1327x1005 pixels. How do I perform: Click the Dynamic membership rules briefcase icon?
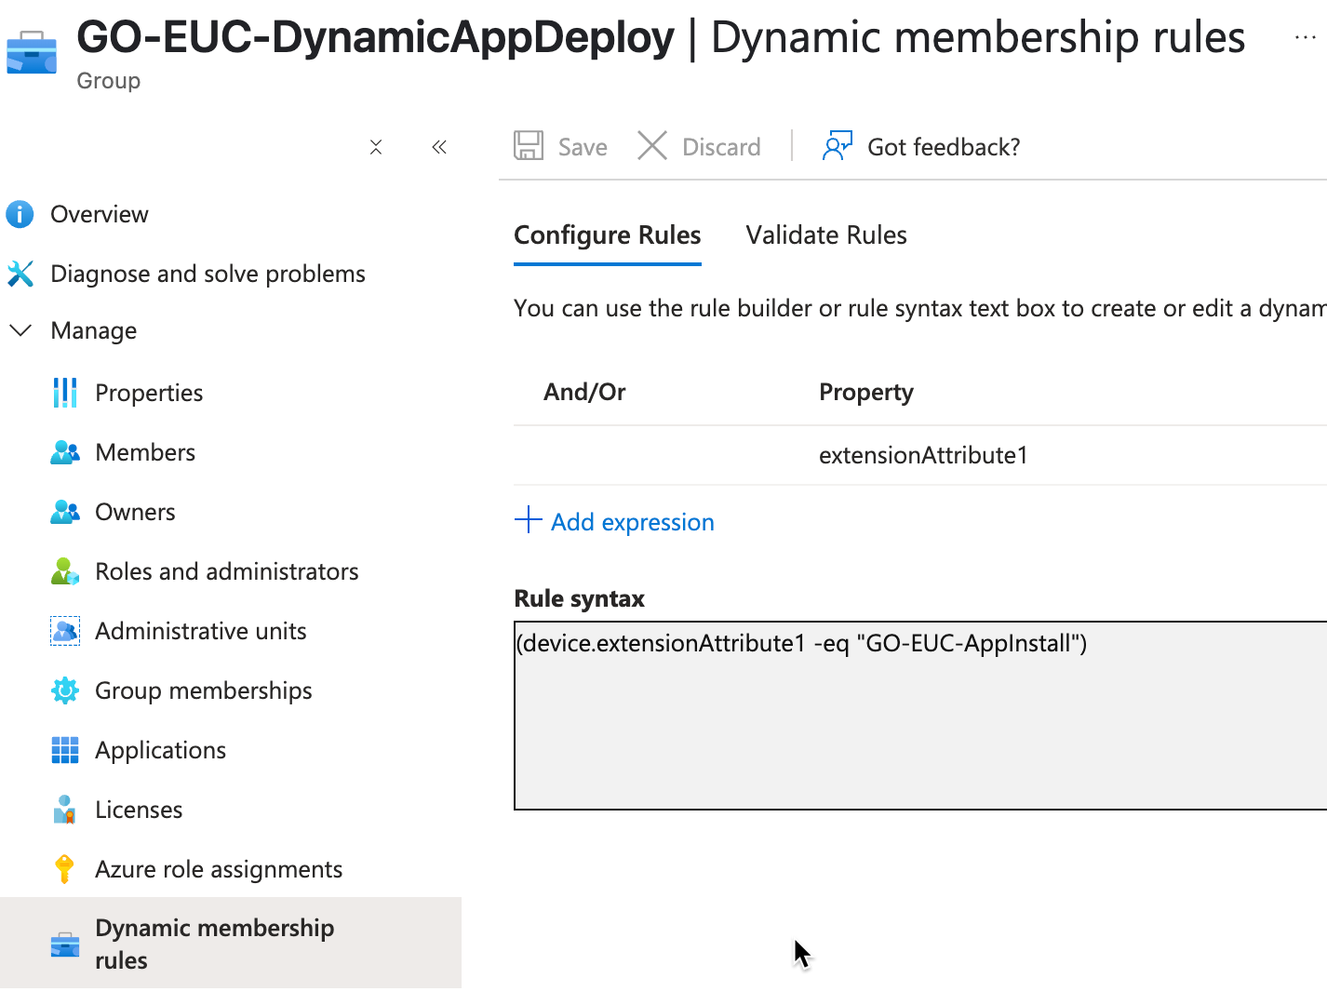pyautogui.click(x=65, y=944)
